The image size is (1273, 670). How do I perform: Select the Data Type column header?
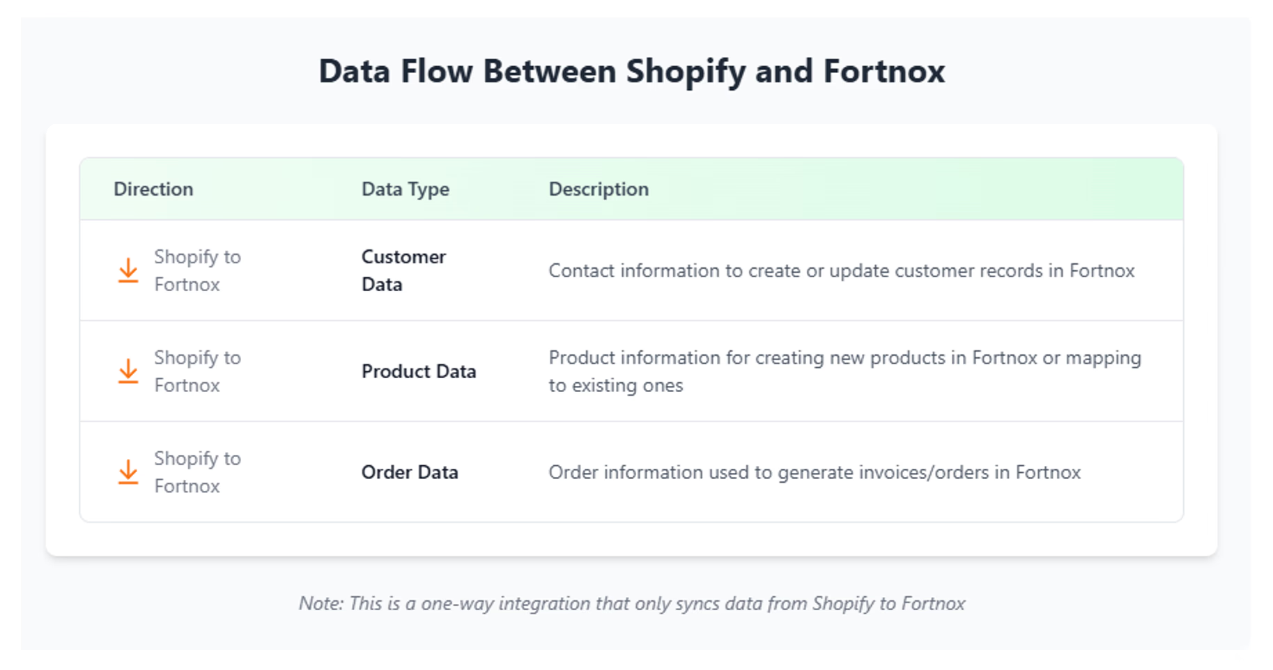point(405,189)
